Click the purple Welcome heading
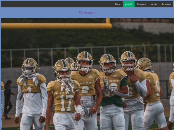This screenshot has width=174, height=130. 87,13
